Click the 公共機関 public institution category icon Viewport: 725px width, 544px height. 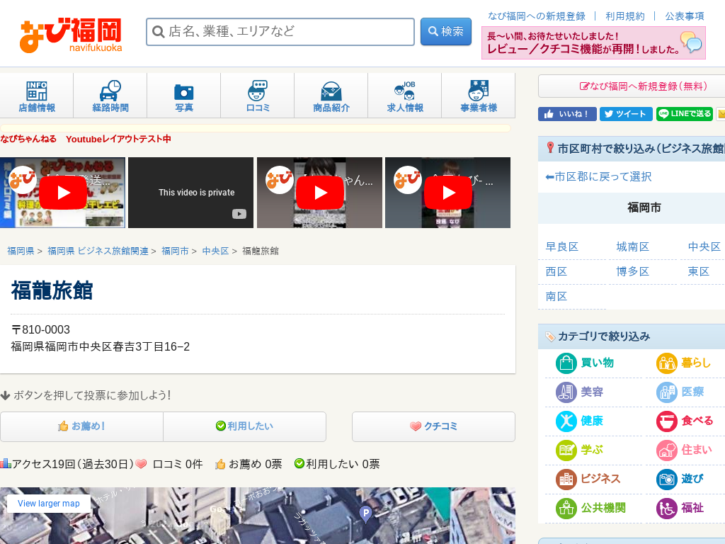tap(566, 509)
